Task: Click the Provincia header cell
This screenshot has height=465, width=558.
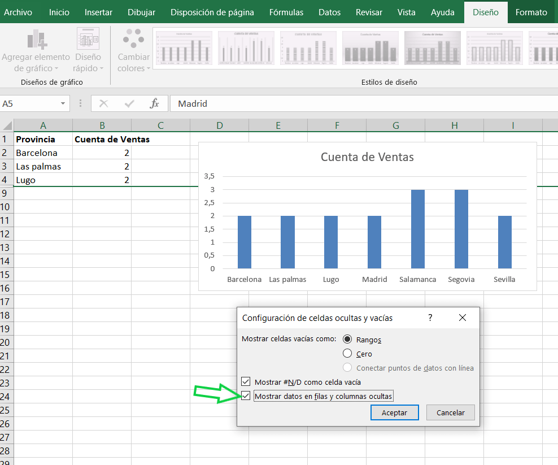Action: point(43,139)
